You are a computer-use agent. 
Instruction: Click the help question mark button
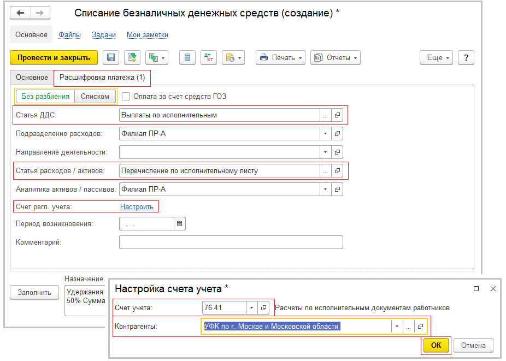[466, 57]
